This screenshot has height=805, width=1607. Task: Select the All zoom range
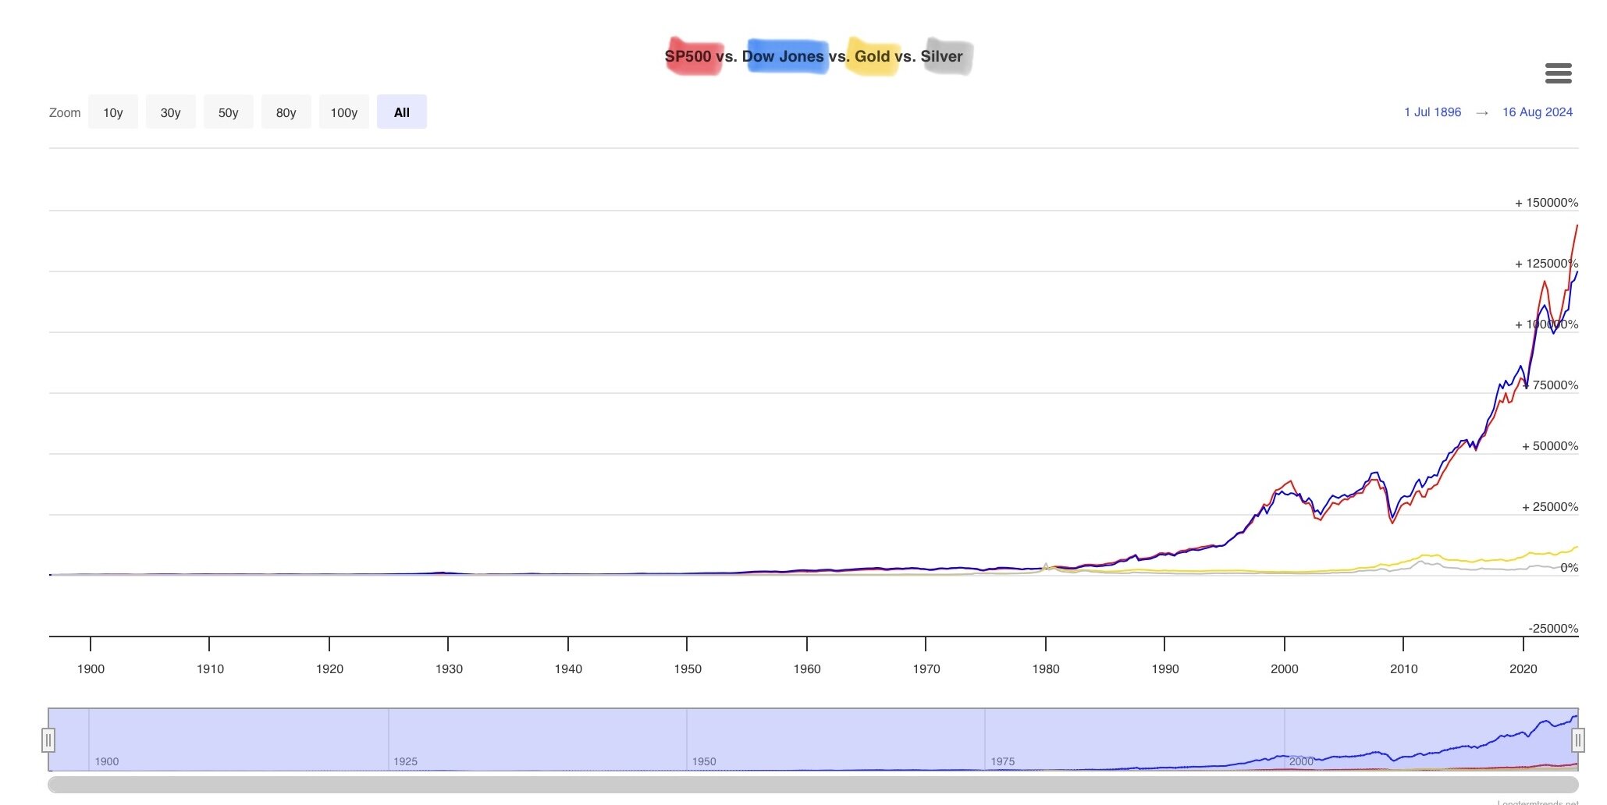(401, 112)
